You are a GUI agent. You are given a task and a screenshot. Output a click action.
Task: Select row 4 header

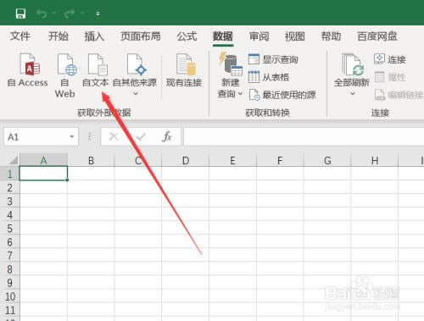[x=9, y=214]
